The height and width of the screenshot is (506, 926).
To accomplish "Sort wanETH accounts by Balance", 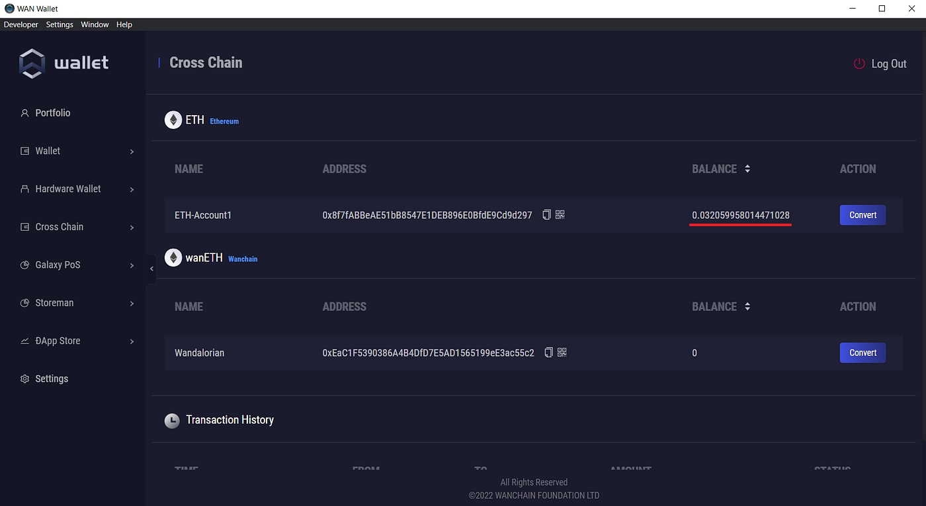I will tap(747, 306).
